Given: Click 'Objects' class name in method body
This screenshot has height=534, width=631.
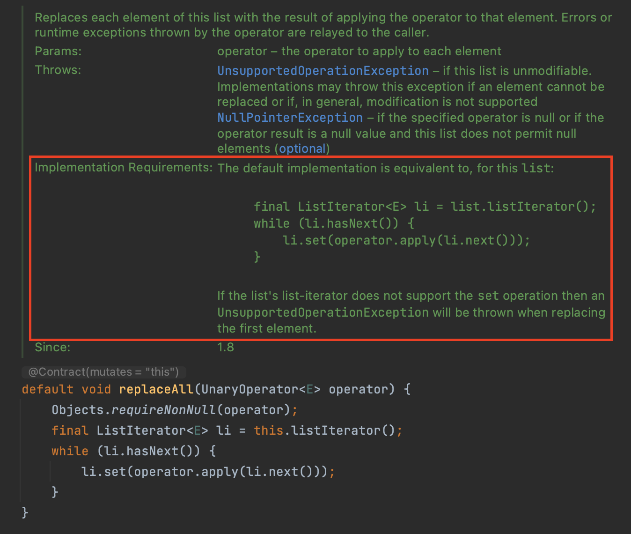Looking at the screenshot, I should click(78, 410).
